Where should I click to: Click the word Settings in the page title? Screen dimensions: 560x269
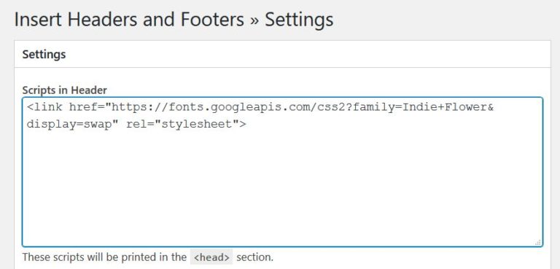coord(299,20)
